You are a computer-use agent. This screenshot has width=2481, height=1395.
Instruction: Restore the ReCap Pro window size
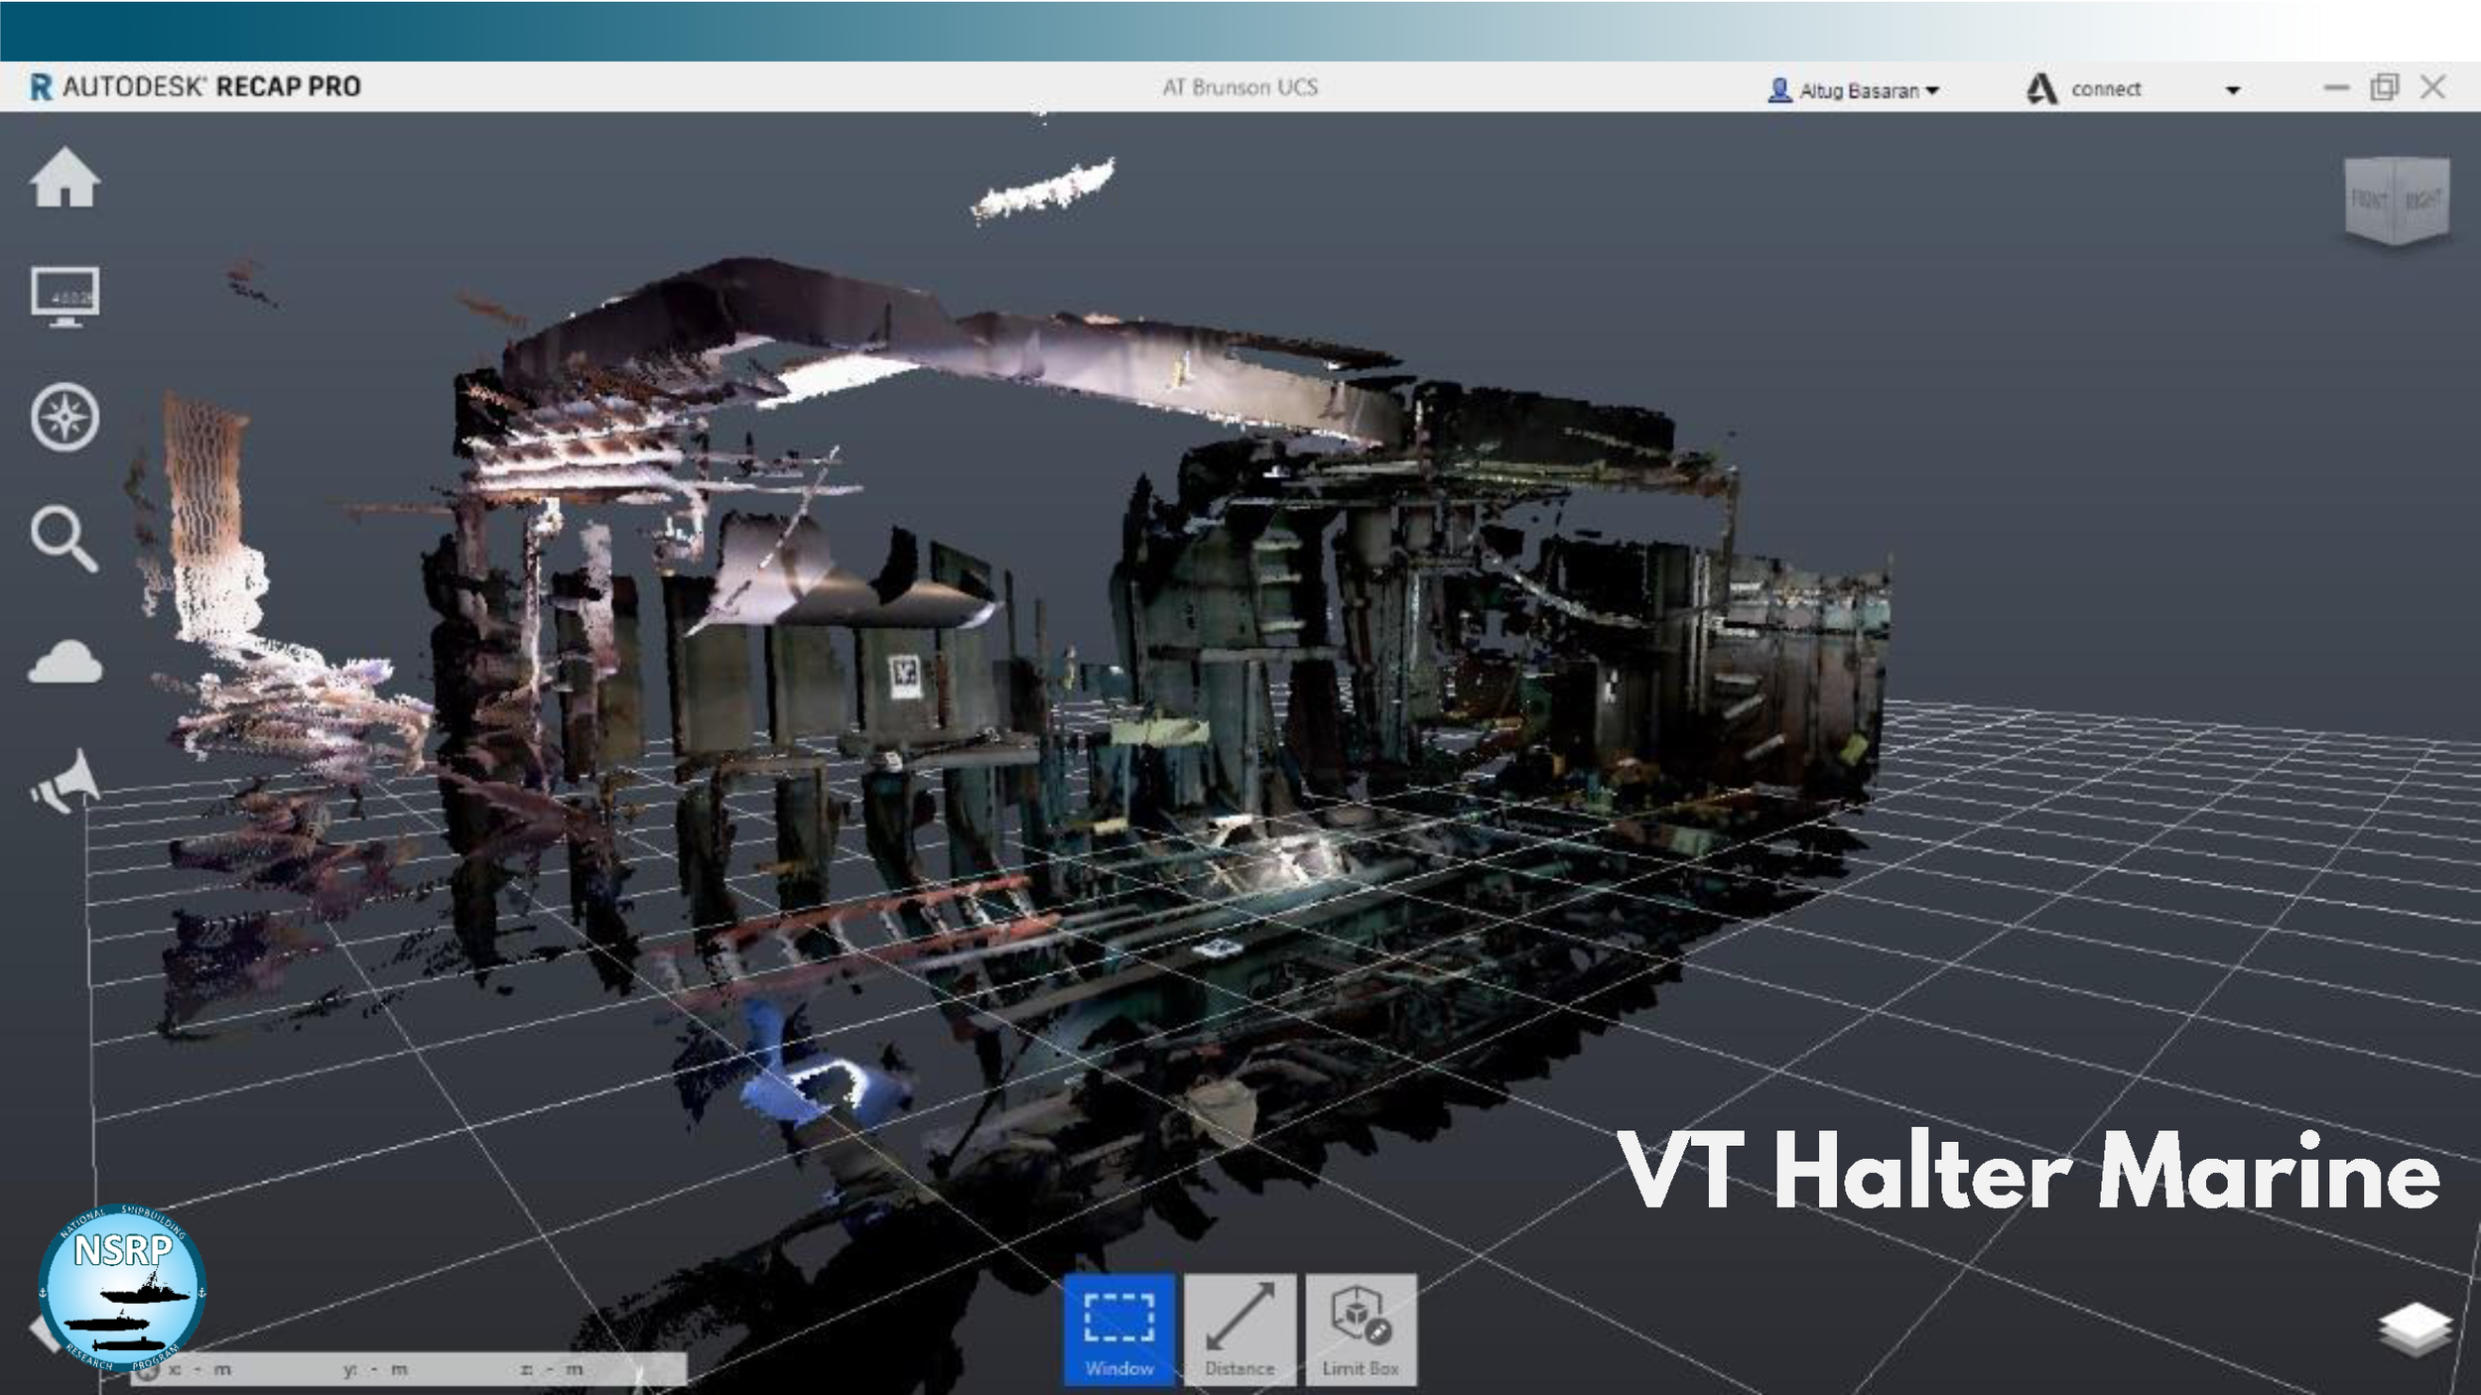pyautogui.click(x=2384, y=88)
